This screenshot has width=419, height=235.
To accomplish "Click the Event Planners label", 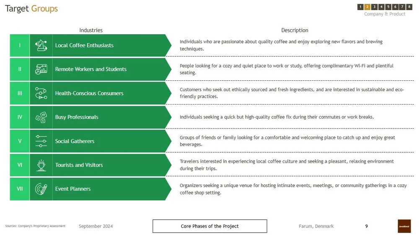I will click(73, 189).
